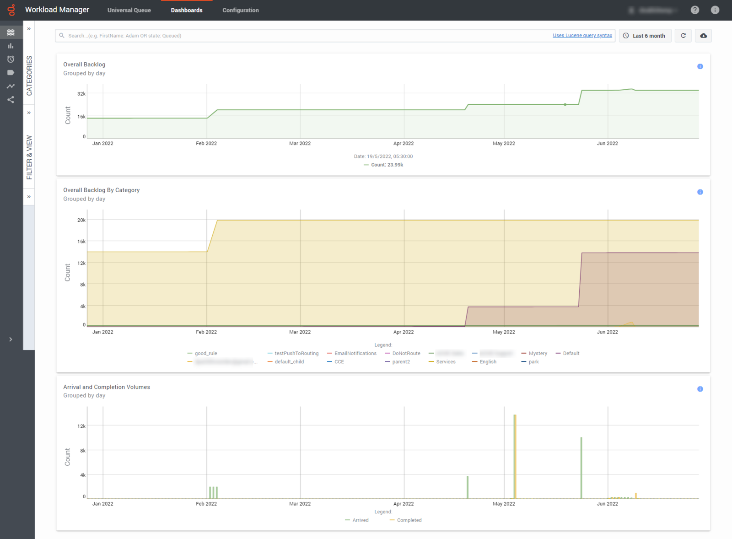Open the share sidebar icon
Screen dimensions: 732x539
pyautogui.click(x=11, y=99)
